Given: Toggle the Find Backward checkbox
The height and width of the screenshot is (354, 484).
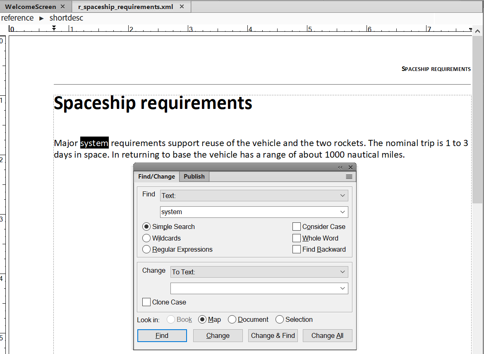Looking at the screenshot, I should (x=296, y=249).
